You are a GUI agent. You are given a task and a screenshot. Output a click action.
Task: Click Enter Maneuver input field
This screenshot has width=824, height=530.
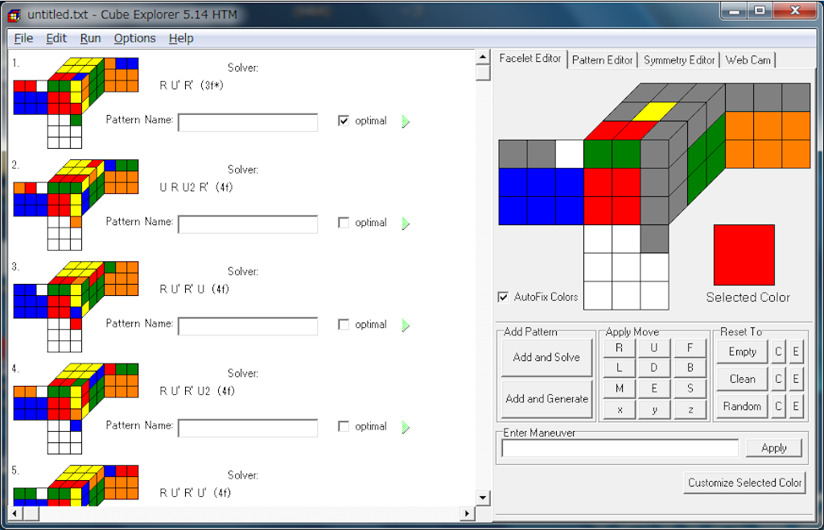click(x=620, y=448)
